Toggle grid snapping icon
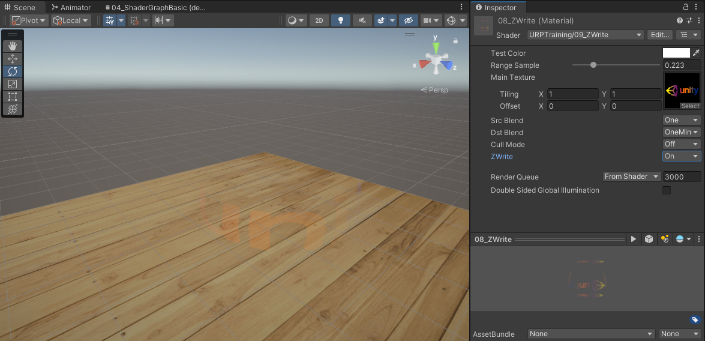705x341 pixels. (x=134, y=20)
